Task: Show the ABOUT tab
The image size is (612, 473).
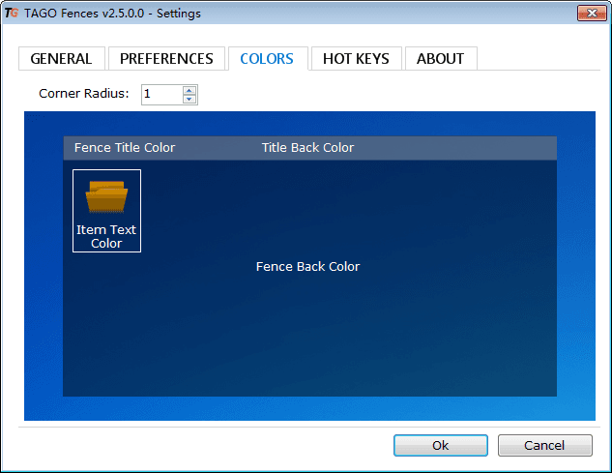Action: click(440, 59)
